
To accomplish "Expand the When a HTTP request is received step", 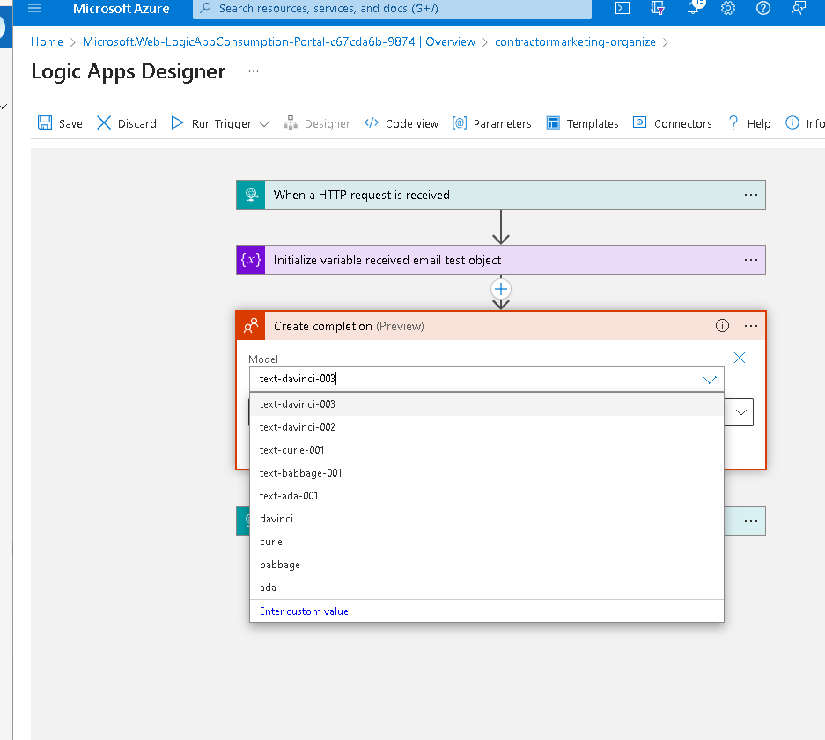I will click(x=501, y=195).
